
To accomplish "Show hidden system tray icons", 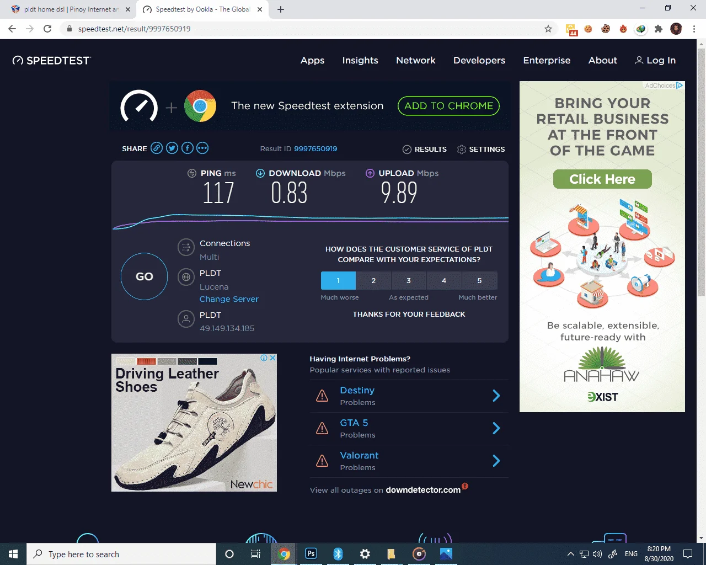I will (x=571, y=554).
